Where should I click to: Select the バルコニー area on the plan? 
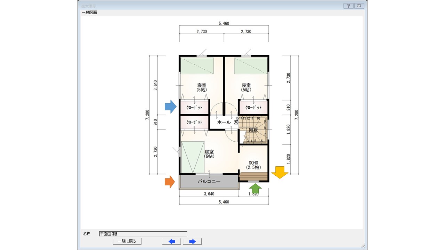[209, 182]
